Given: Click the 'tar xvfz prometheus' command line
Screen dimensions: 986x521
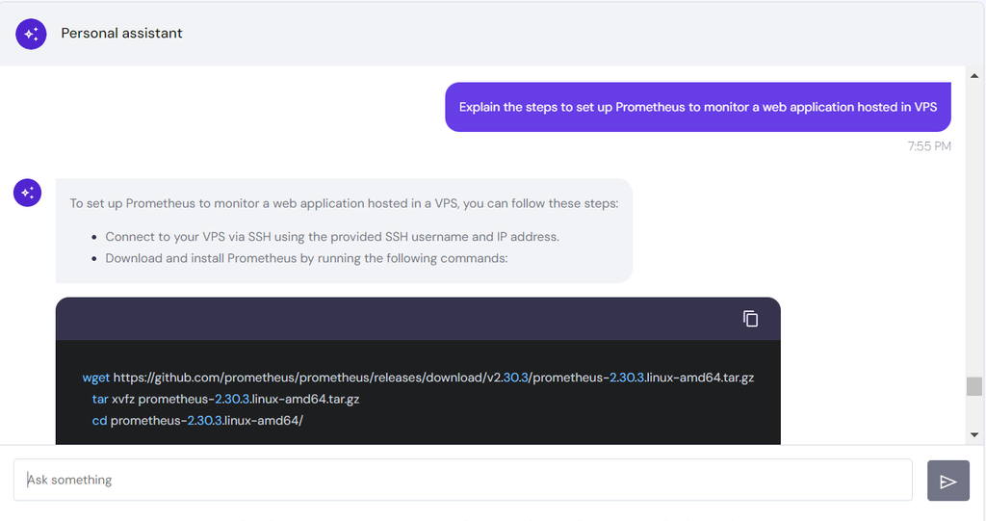Looking at the screenshot, I should 225,399.
